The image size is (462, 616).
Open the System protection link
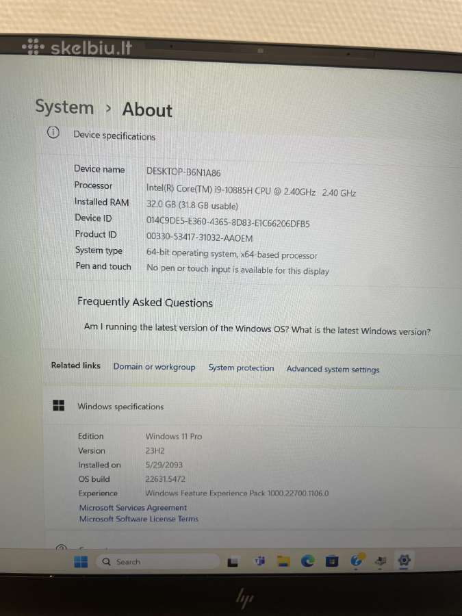pos(241,368)
